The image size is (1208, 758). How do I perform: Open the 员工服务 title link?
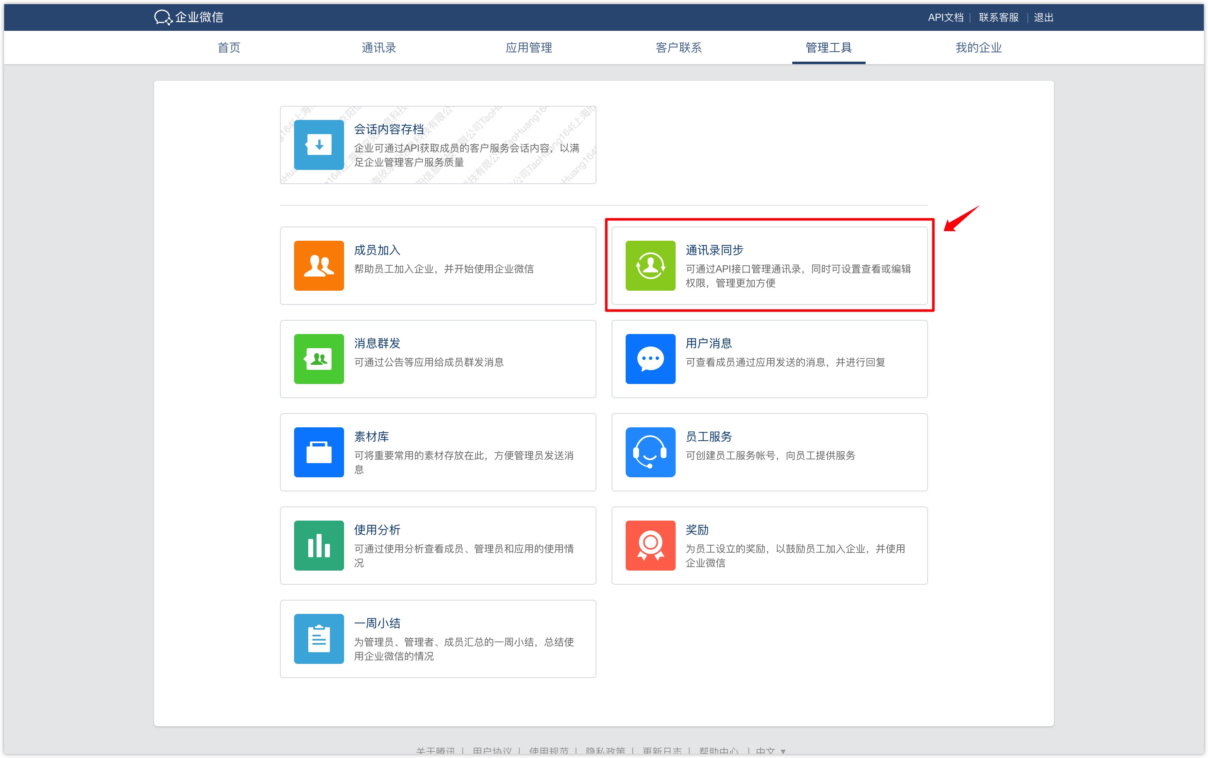pyautogui.click(x=708, y=436)
